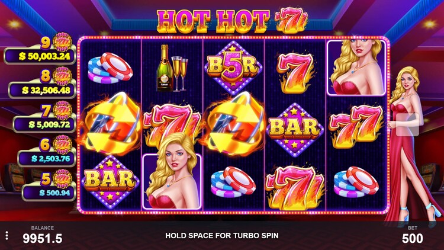This screenshot has height=250, width=444.
Task: Open the three-dot options menu
Action: (x=7, y=235)
